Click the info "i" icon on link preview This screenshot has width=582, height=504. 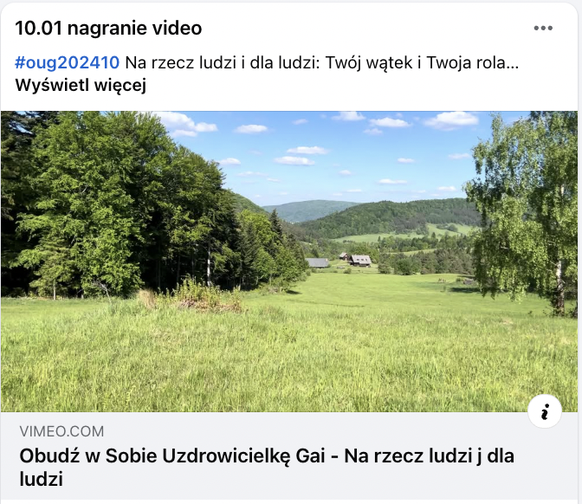pos(545,411)
